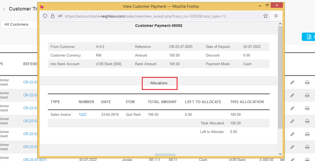Click the padlock site security icon

(x=53, y=16)
